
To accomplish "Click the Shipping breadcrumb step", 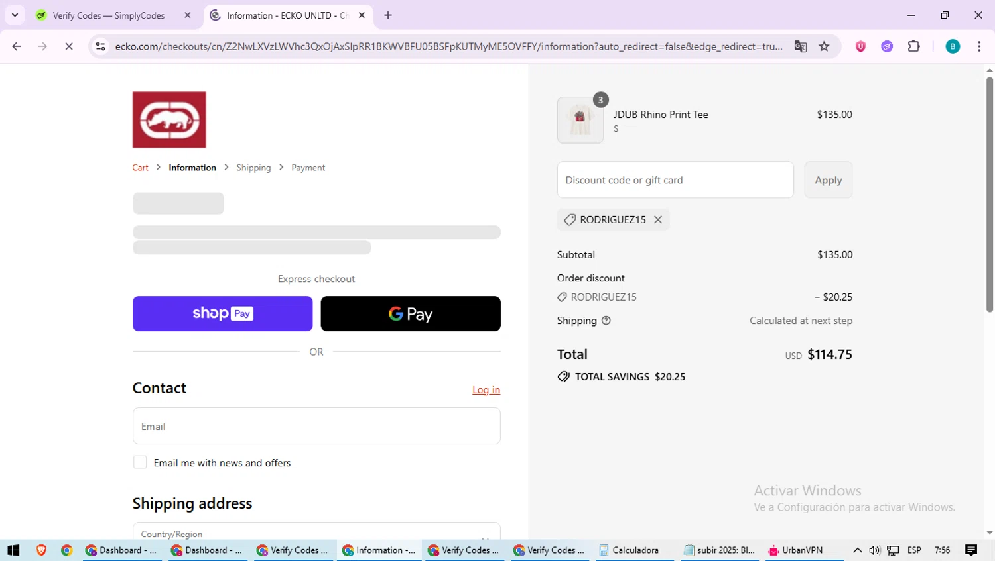I will 253,168.
